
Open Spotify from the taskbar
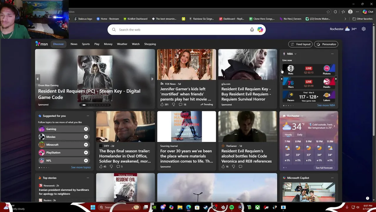click(x=232, y=207)
